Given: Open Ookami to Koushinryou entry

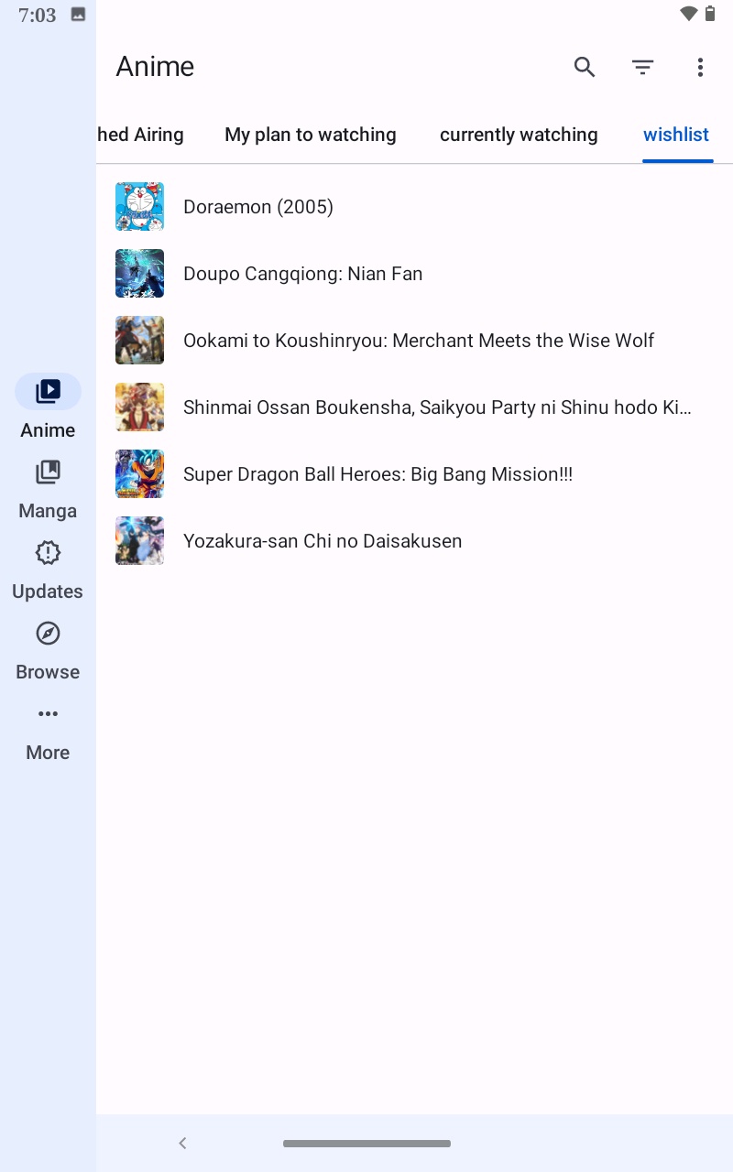Looking at the screenshot, I should [x=414, y=341].
